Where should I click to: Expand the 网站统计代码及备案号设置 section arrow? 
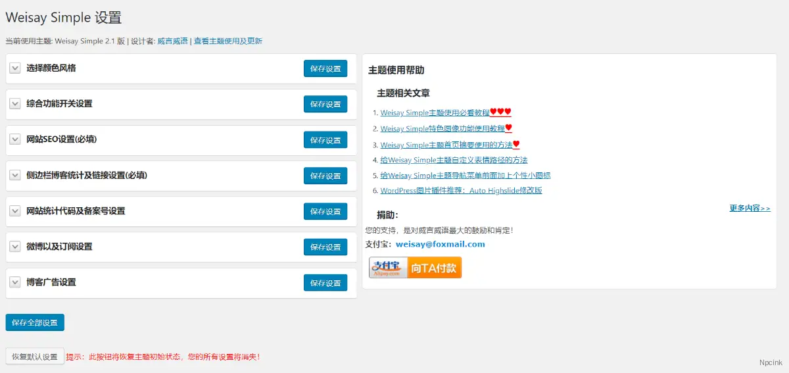coord(16,211)
